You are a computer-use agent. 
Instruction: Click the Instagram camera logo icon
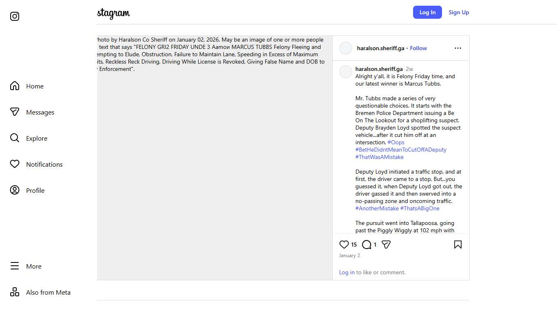coord(15,16)
